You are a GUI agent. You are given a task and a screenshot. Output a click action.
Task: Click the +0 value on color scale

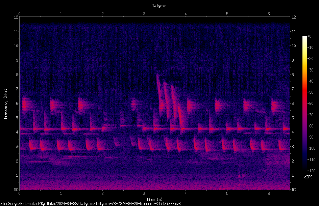pyautogui.click(x=309, y=36)
